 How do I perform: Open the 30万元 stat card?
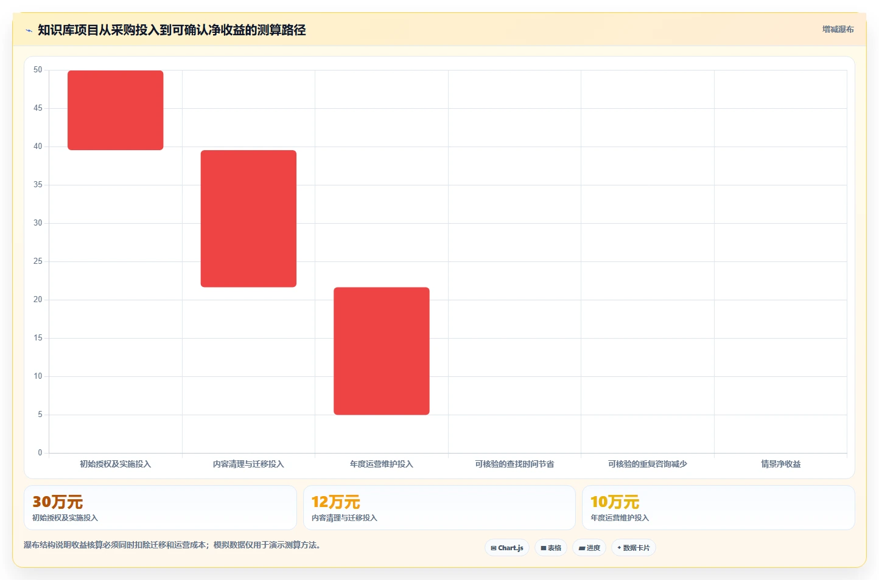[160, 508]
